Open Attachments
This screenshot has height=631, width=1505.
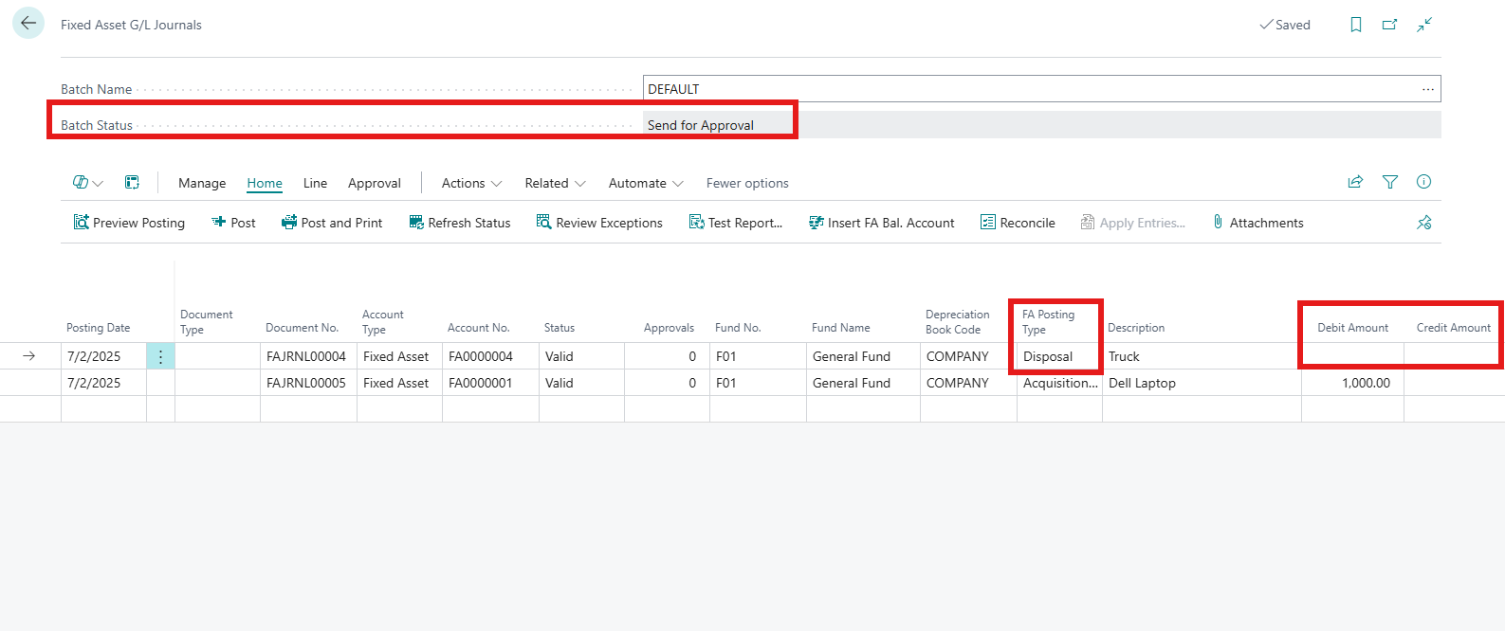point(1257,223)
